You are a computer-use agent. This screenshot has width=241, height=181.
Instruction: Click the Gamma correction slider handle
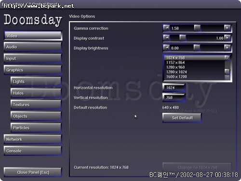197,28
